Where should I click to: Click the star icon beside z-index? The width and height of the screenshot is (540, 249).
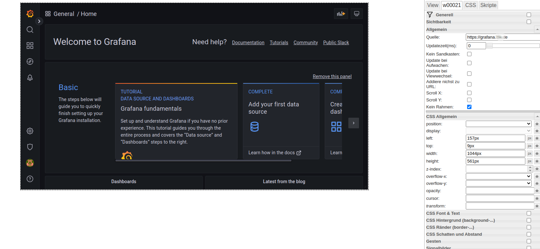pyautogui.click(x=537, y=169)
